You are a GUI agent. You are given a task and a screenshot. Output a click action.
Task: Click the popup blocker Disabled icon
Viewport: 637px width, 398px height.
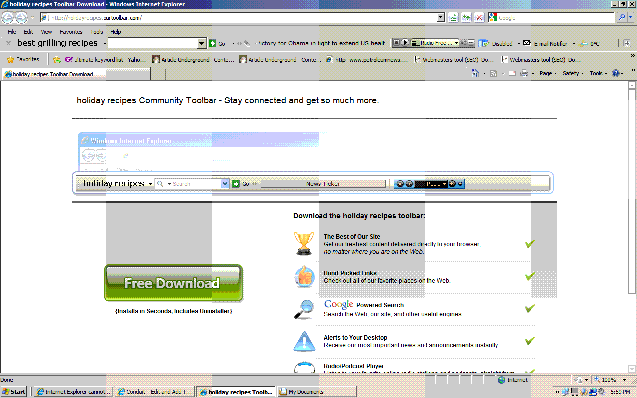tap(484, 43)
